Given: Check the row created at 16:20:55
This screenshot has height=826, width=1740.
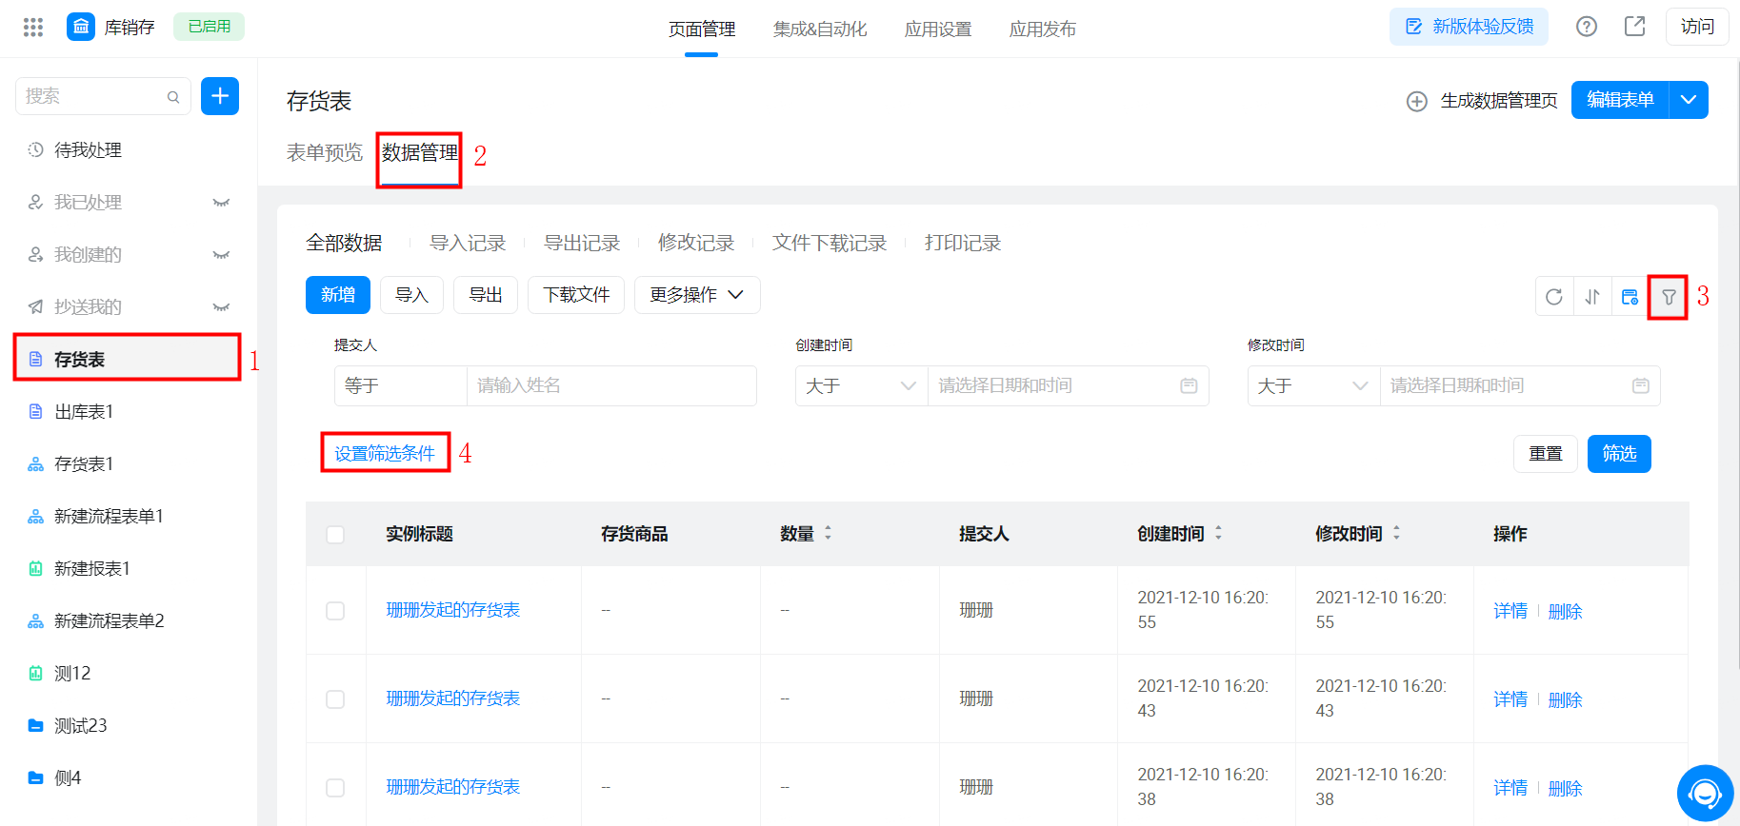Looking at the screenshot, I should 335,610.
